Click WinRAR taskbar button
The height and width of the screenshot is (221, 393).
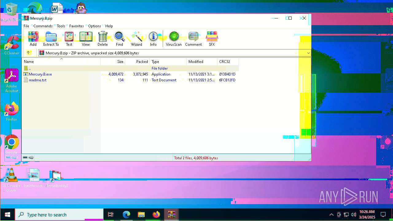[171, 215]
